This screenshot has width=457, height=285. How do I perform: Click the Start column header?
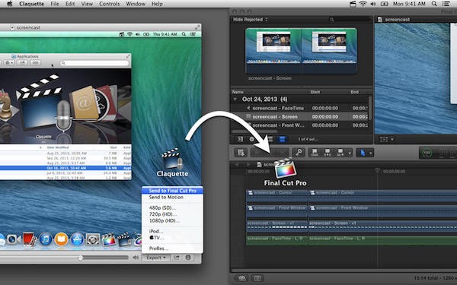(x=315, y=92)
